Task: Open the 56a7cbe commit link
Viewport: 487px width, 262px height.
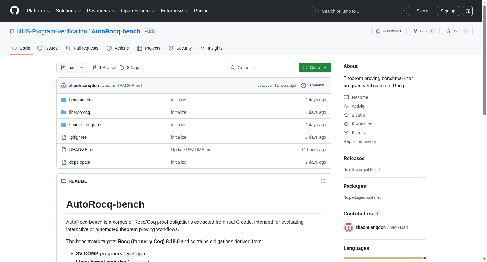Action: (265, 86)
